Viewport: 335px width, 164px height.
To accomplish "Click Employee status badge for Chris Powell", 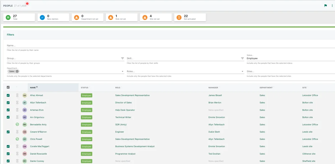I will point(87,139).
